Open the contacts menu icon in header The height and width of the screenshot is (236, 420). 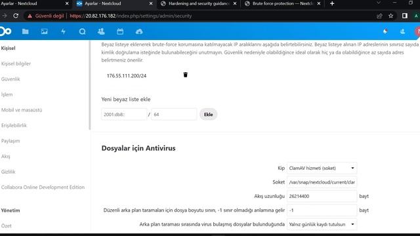[x=402, y=31]
